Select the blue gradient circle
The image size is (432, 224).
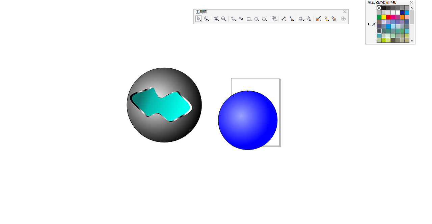pos(248,120)
